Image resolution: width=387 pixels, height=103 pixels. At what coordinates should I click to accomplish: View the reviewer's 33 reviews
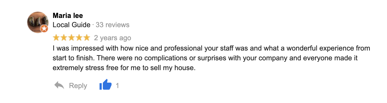pyautogui.click(x=113, y=25)
